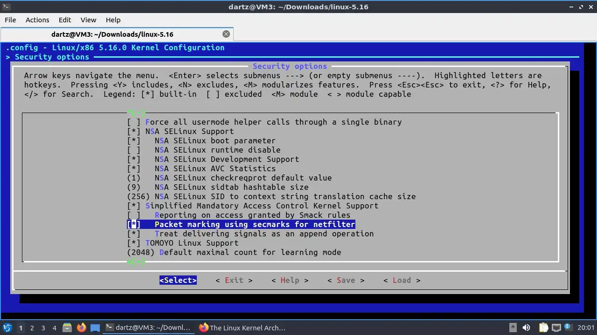Click the < Save > button in menuconfig

(x=346, y=280)
